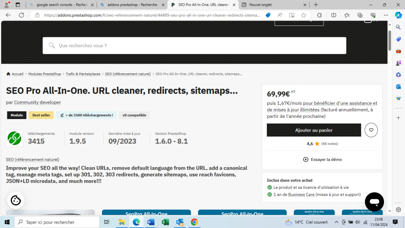Show hidden system tray icons
405x228 pixels.
[x=336, y=222]
